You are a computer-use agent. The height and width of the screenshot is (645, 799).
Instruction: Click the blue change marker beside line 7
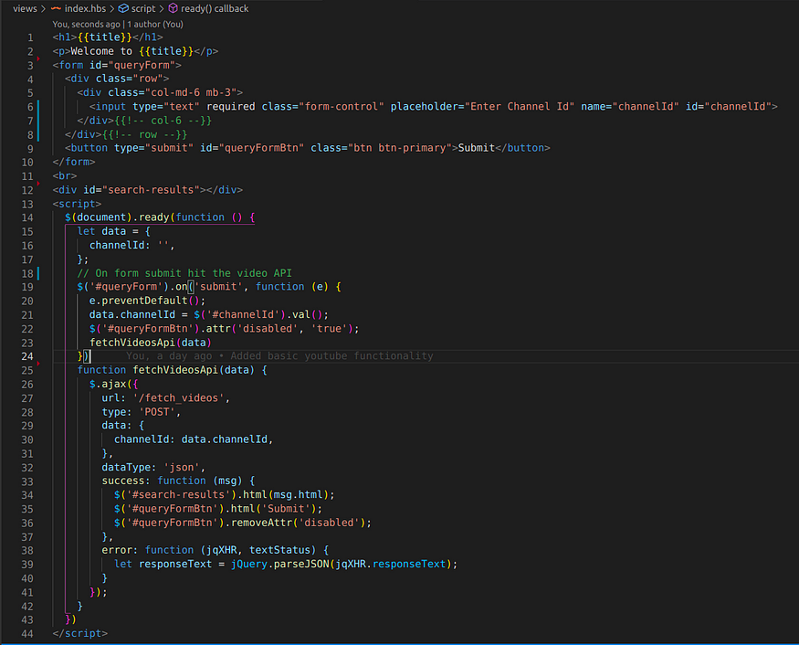click(x=38, y=121)
